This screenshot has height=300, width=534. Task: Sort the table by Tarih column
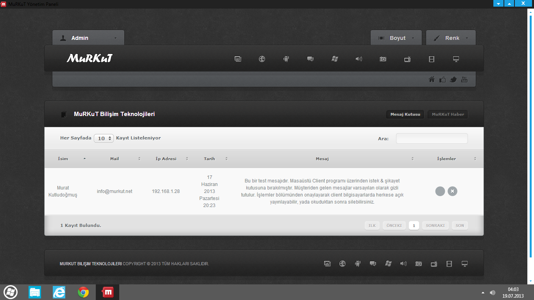point(210,159)
